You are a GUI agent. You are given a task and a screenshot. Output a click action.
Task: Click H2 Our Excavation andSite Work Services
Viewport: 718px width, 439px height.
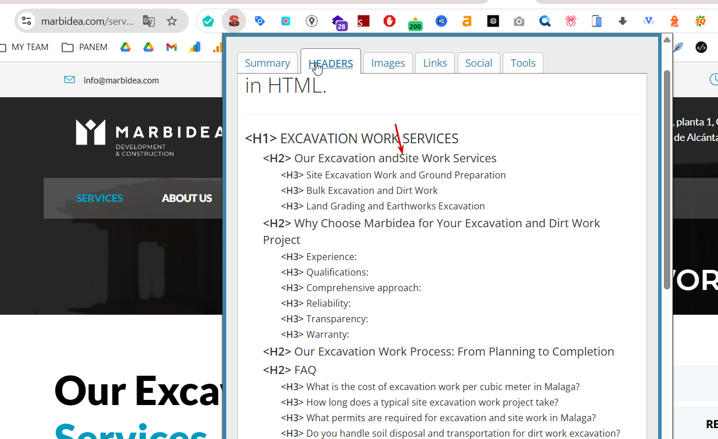pyautogui.click(x=379, y=158)
